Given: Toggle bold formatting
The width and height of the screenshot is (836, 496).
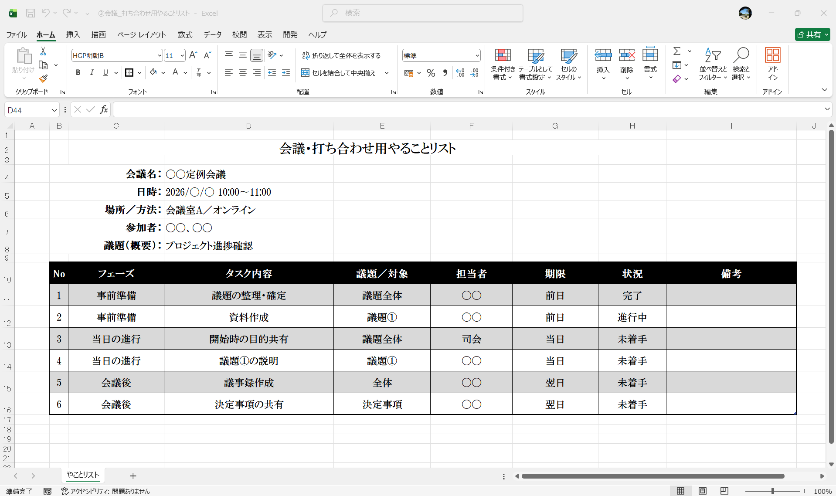Looking at the screenshot, I should (78, 72).
